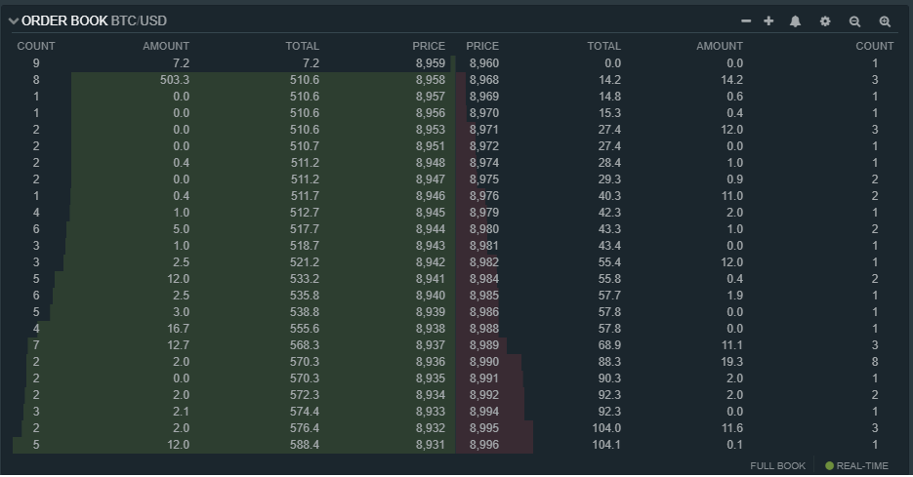This screenshot has height=477, width=913.
Task: Click the ask amount 19.3
Action: pyautogui.click(x=729, y=362)
